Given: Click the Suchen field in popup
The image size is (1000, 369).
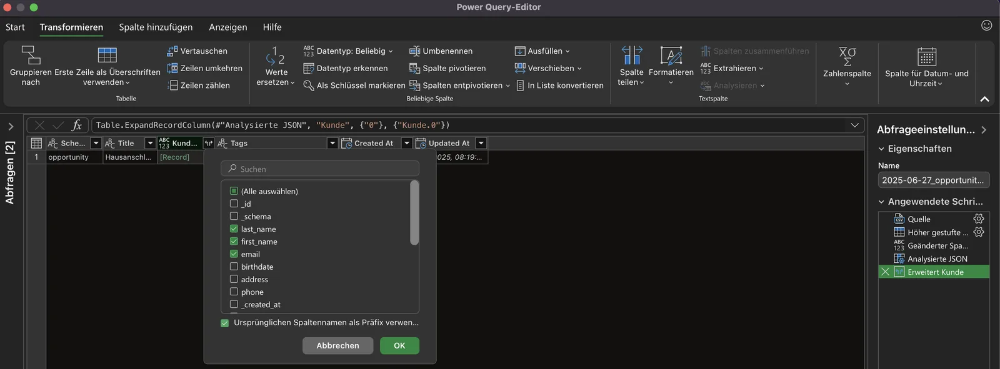Looking at the screenshot, I should (320, 169).
